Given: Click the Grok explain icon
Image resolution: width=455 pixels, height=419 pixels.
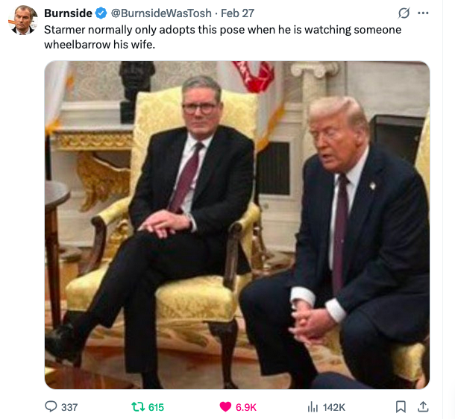Looking at the screenshot, I should click(x=404, y=13).
